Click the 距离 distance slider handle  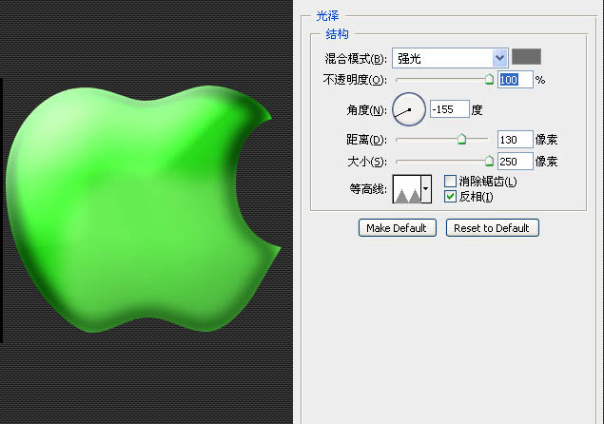[x=461, y=139]
